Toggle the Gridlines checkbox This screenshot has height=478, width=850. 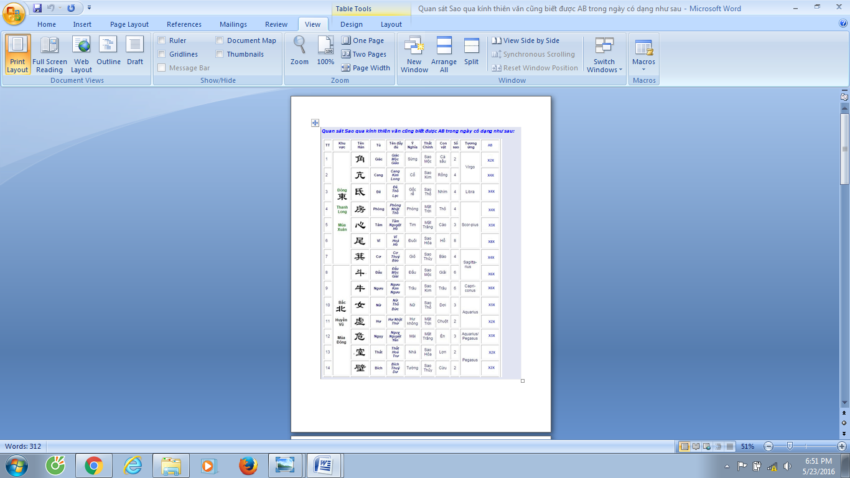pyautogui.click(x=162, y=54)
